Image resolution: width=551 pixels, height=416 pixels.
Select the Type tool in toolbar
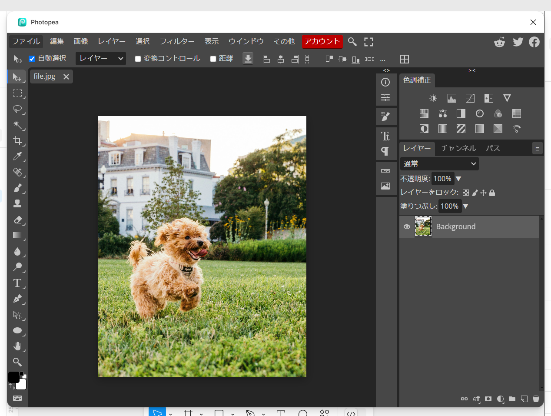pos(17,283)
